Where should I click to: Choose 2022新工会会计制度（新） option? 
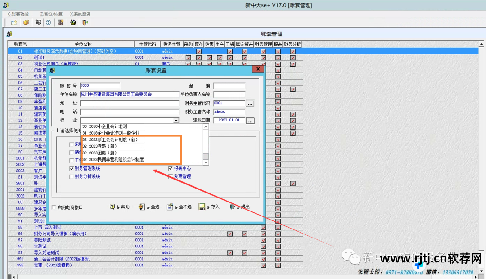142,140
